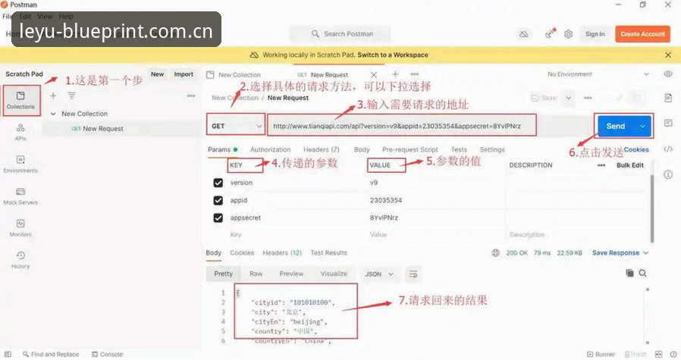Click the environment quick look eye icon
This screenshot has height=360, width=681.
668,74
